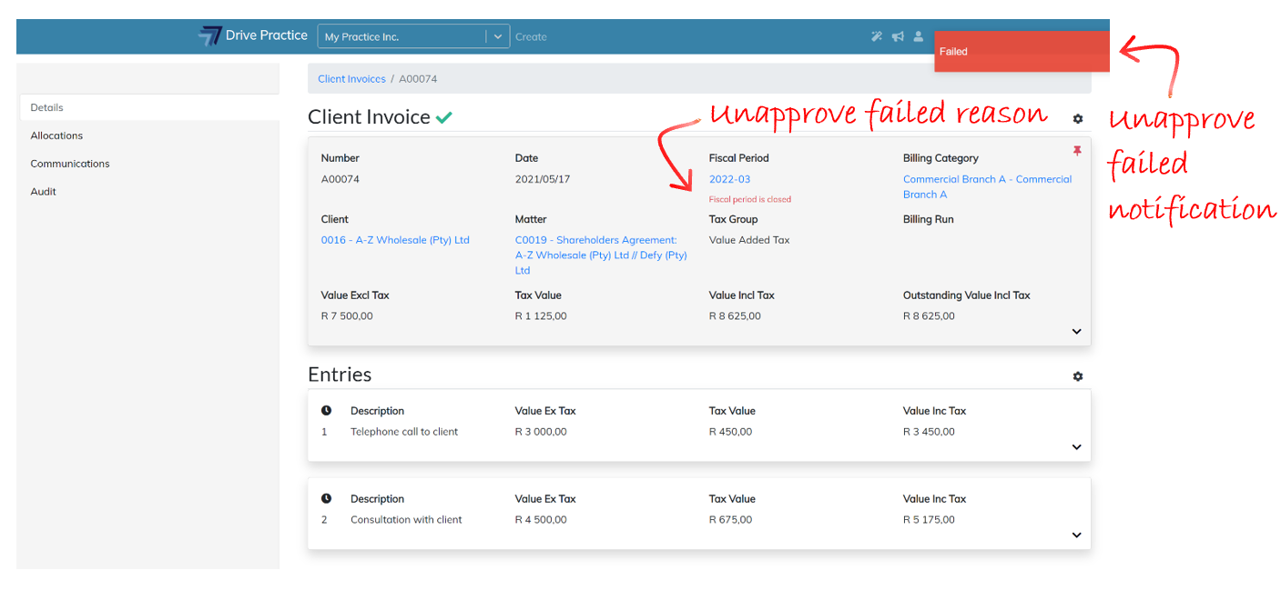Expand the Telephone call to client entry
This screenshot has height=590, width=1281.
(1076, 447)
